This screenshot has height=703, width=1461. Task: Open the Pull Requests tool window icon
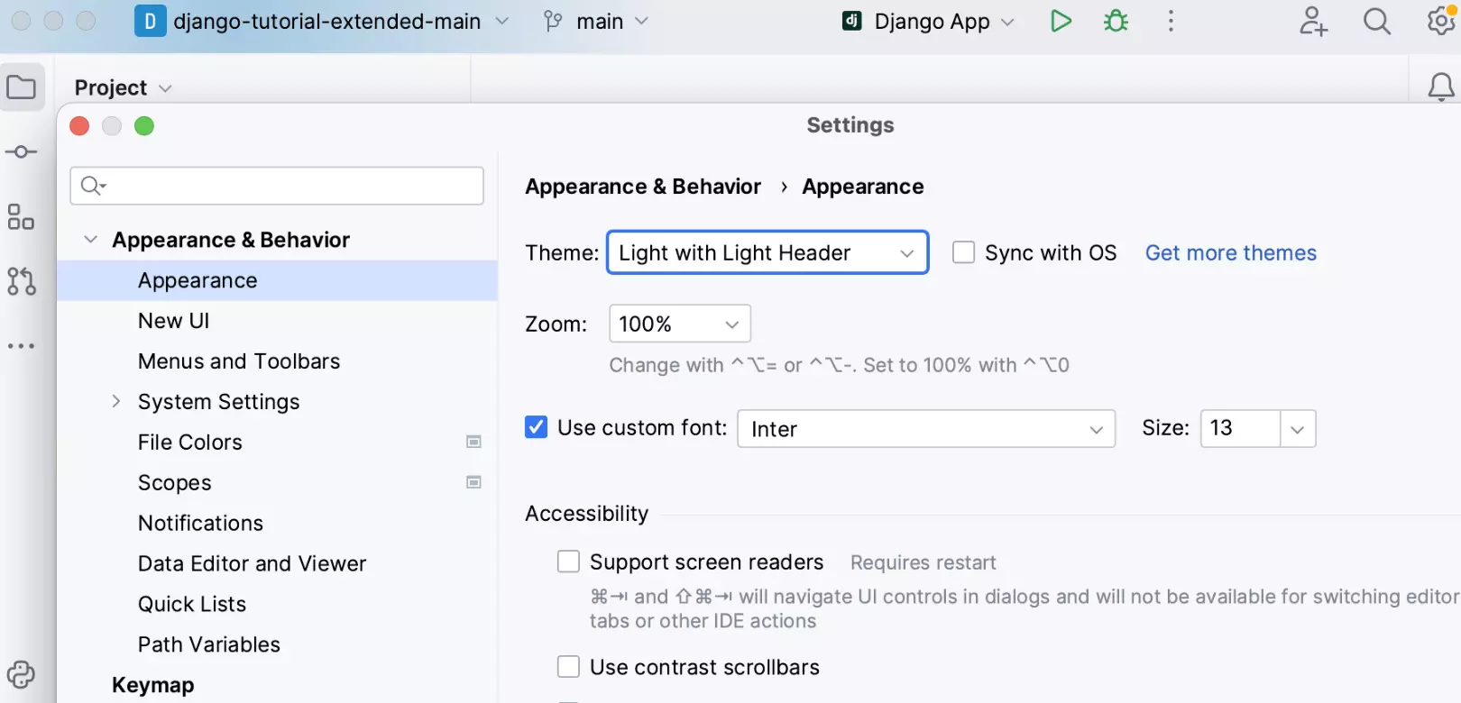[x=22, y=281]
